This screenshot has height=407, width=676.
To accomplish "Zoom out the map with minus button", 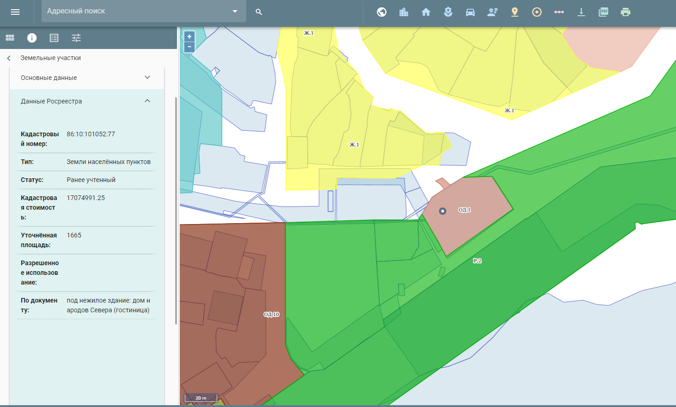I will point(189,47).
